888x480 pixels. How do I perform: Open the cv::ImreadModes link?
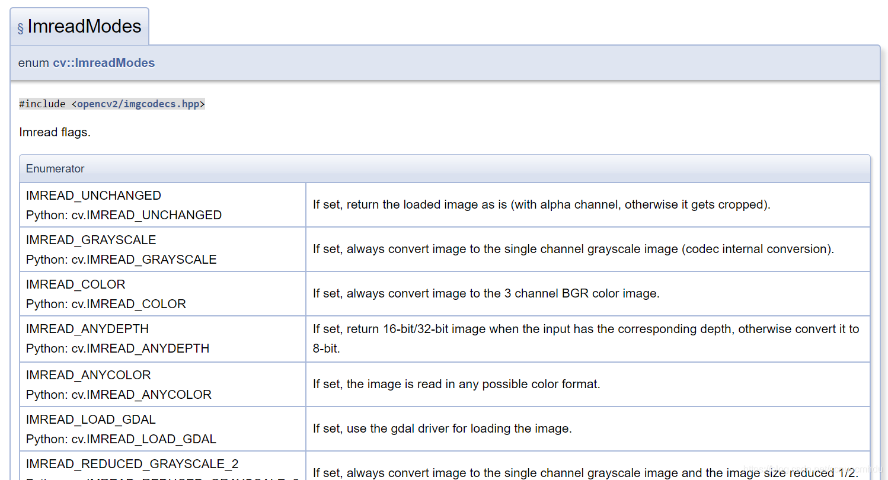[104, 63]
